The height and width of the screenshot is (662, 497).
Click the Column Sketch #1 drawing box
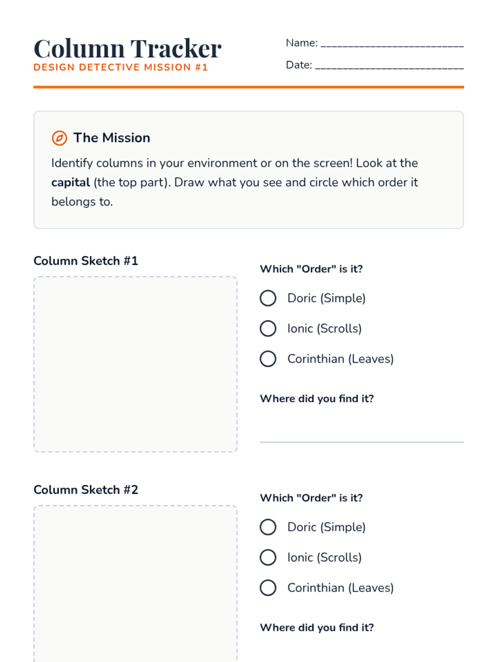click(135, 364)
